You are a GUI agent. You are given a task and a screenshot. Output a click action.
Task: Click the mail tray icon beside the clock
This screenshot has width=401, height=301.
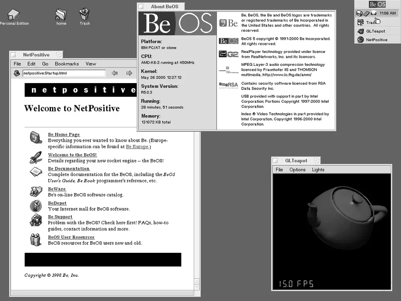pos(374,12)
